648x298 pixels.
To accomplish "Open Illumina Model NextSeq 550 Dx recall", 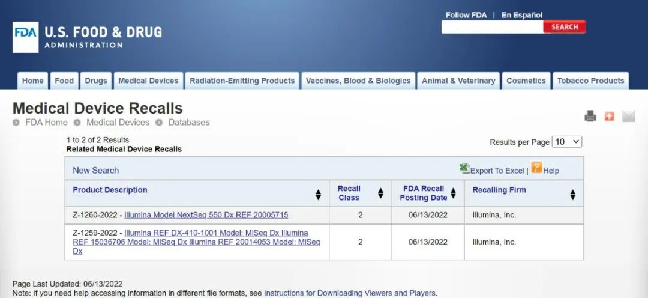I will point(206,215).
